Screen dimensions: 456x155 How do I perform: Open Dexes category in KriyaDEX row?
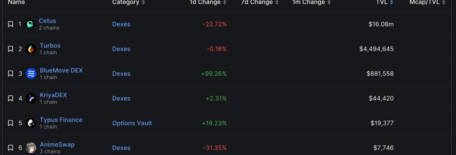pos(121,99)
